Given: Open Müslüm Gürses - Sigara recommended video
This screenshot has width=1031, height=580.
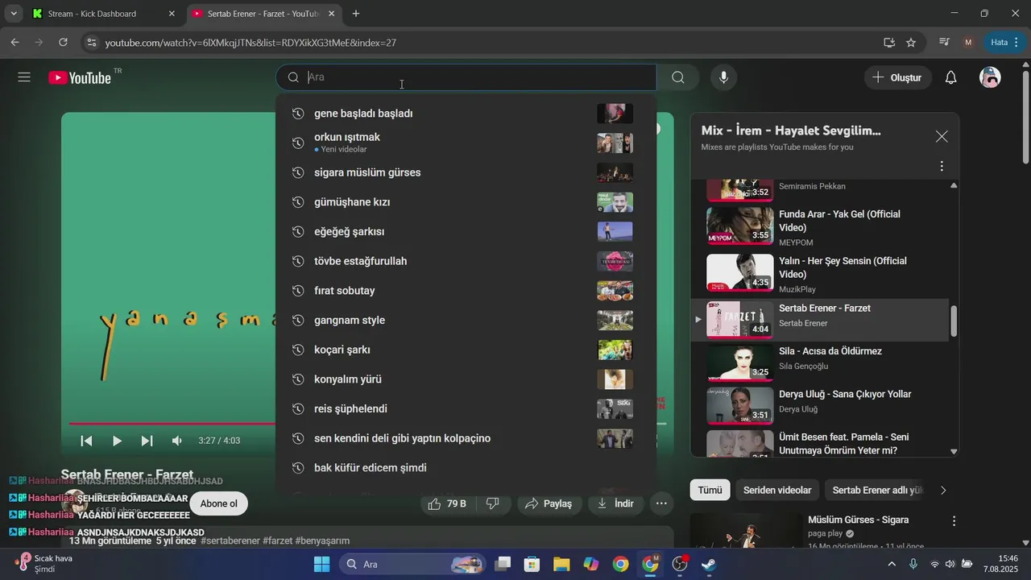Looking at the screenshot, I should (858, 520).
